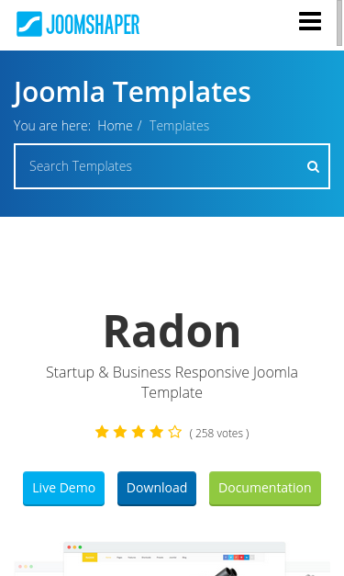Screen dimensions: 344x576
Task: Select the third rating star
Action: point(139,432)
